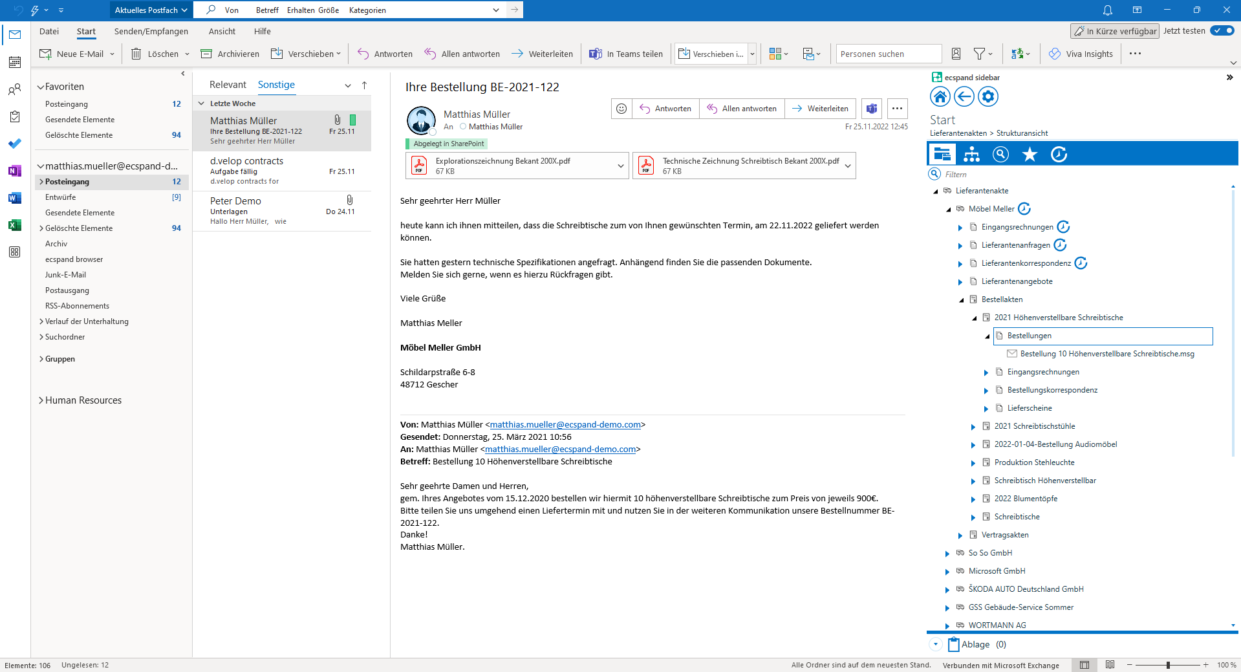
Task: Launch OneNote from left rail
Action: tap(15, 171)
